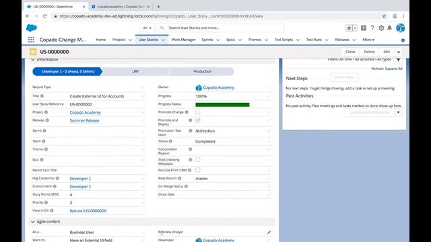This screenshot has height=242, width=431.
Task: Open Developer 1 Org Credential link
Action: 80,179
